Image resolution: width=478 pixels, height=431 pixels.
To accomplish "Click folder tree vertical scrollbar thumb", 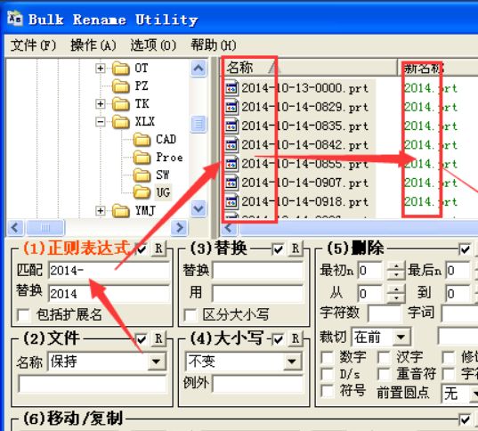I will click(x=198, y=124).
